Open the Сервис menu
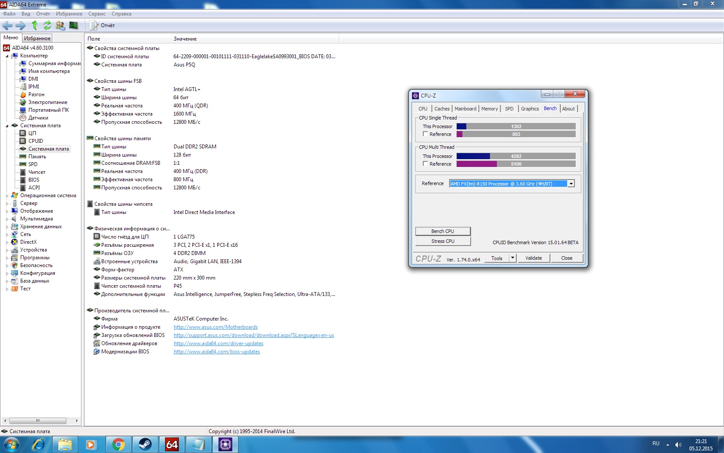This screenshot has width=724, height=453. [97, 14]
